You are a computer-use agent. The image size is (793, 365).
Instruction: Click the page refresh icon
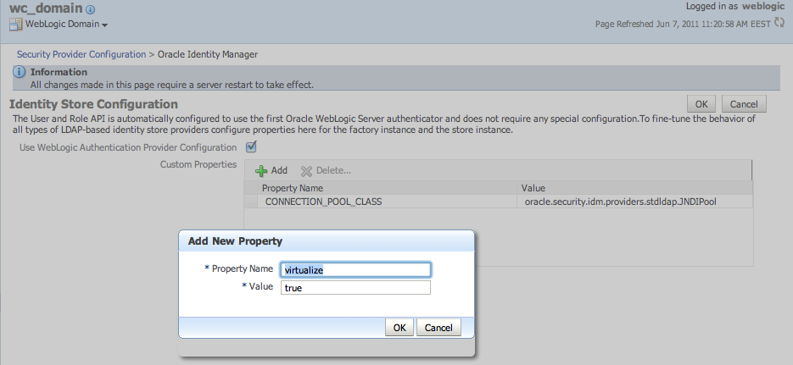pyautogui.click(x=779, y=23)
